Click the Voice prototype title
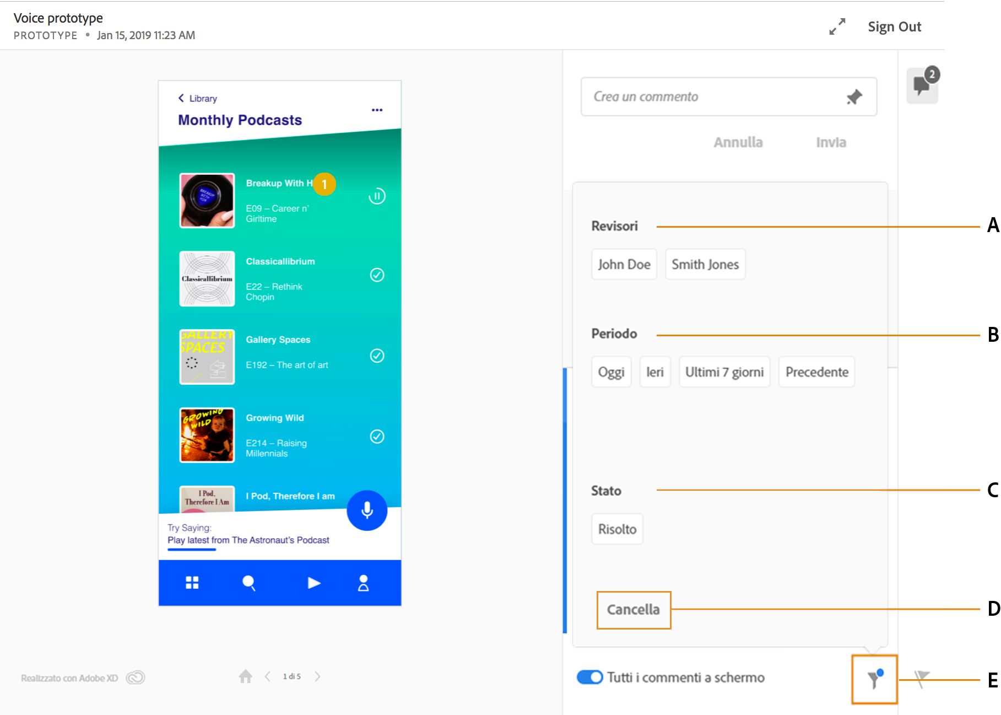This screenshot has height=715, width=1001. [58, 18]
